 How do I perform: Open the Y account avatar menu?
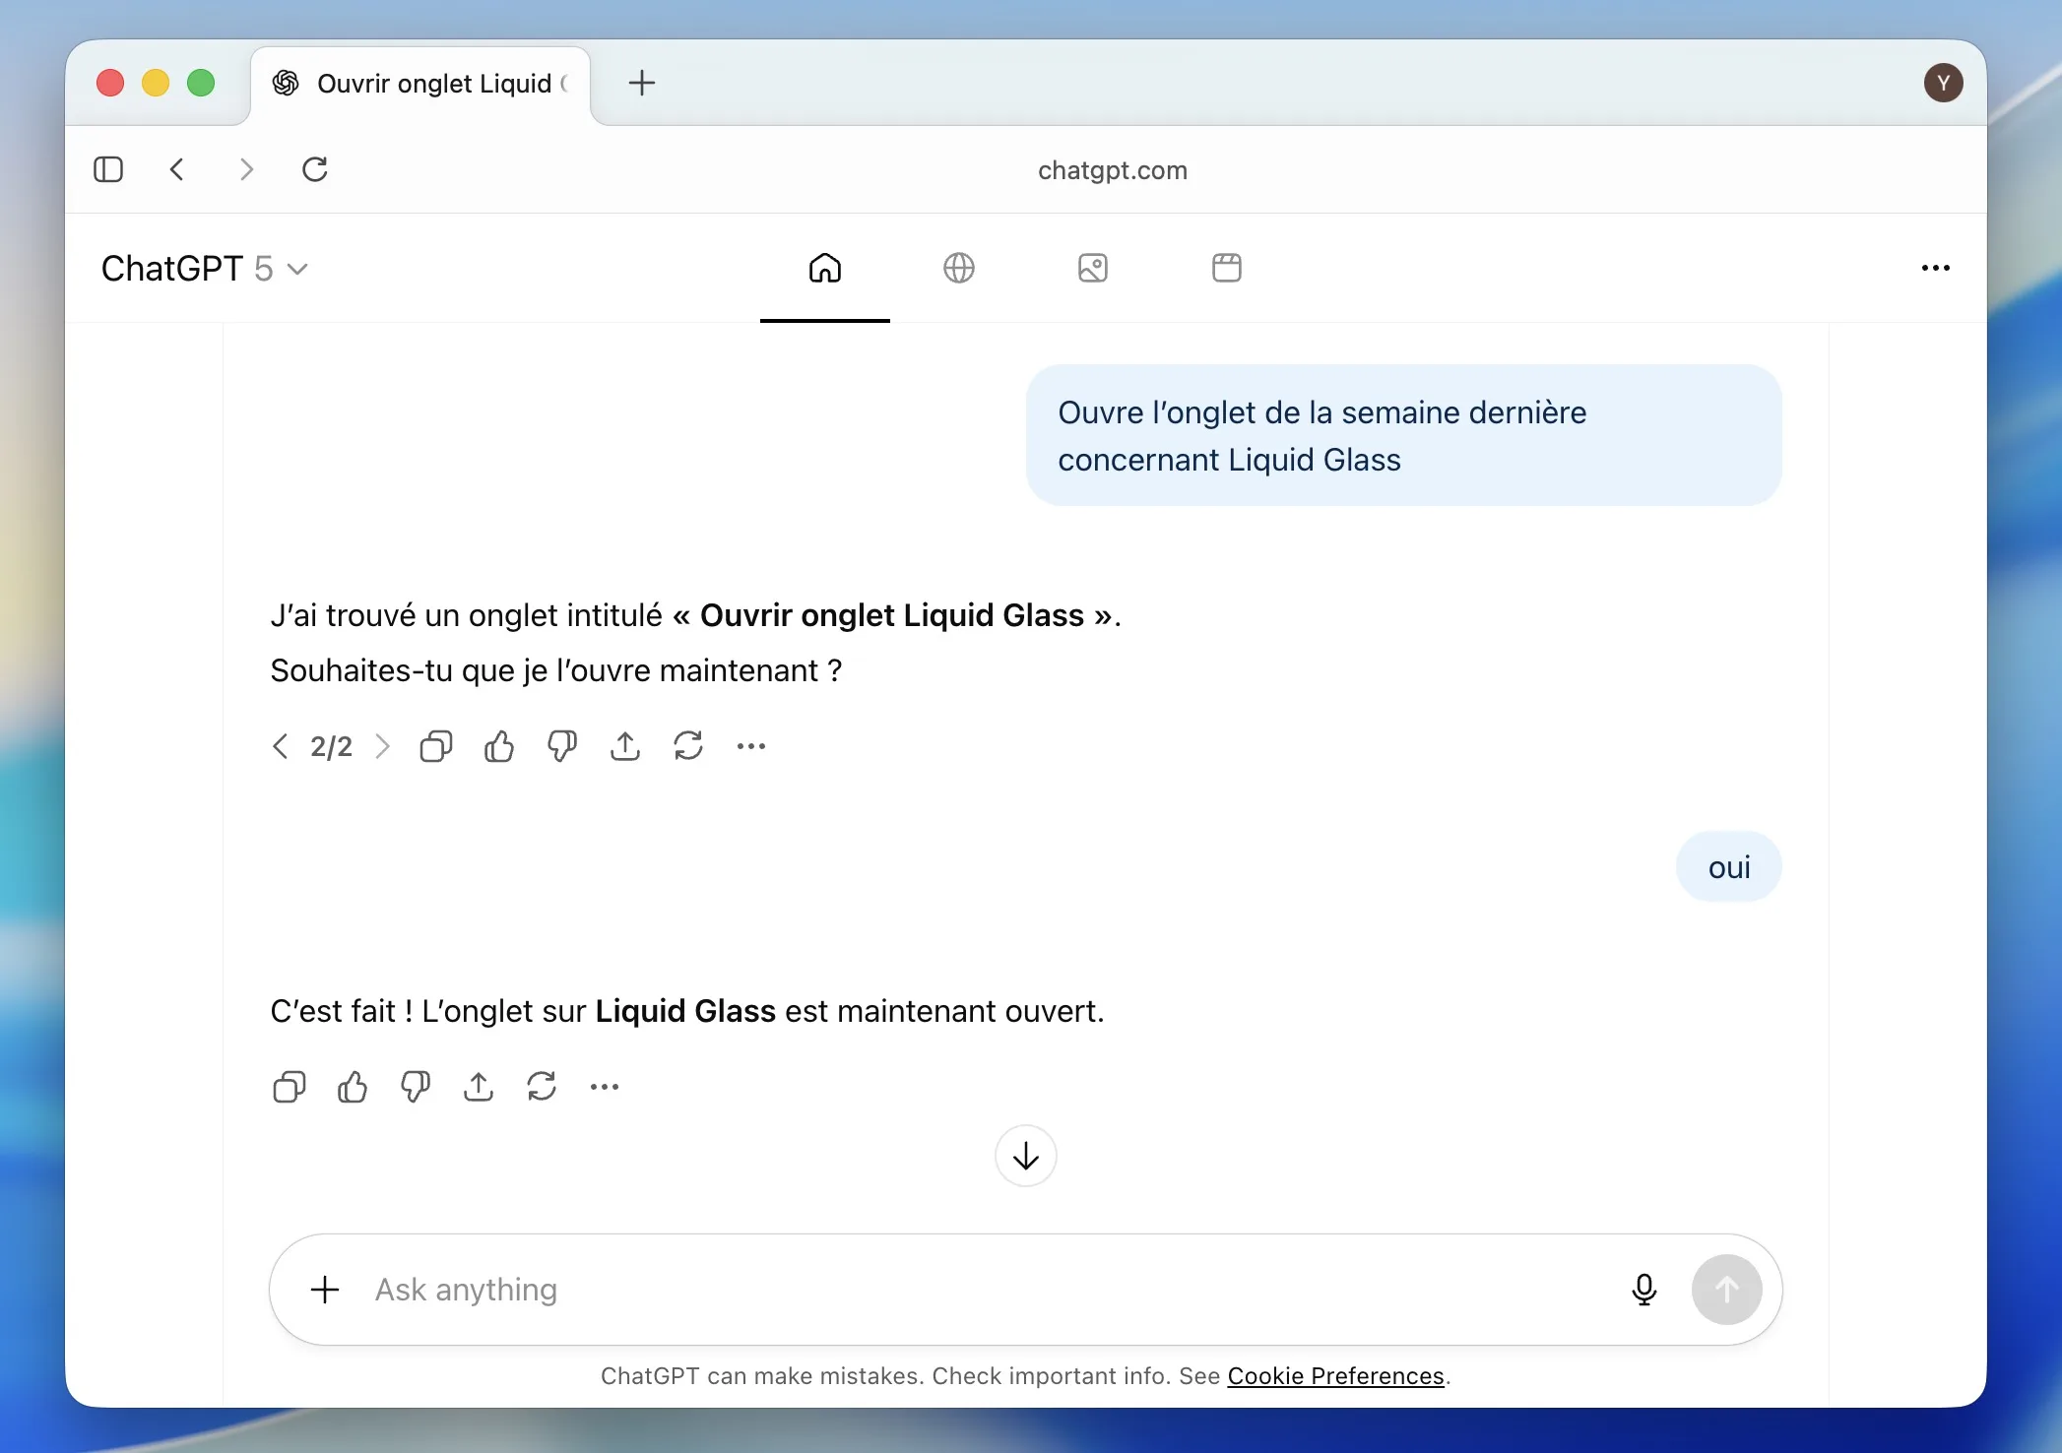coord(1943,83)
